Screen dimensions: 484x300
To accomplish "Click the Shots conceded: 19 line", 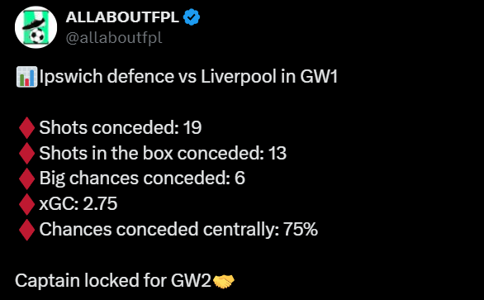I will coord(121,127).
